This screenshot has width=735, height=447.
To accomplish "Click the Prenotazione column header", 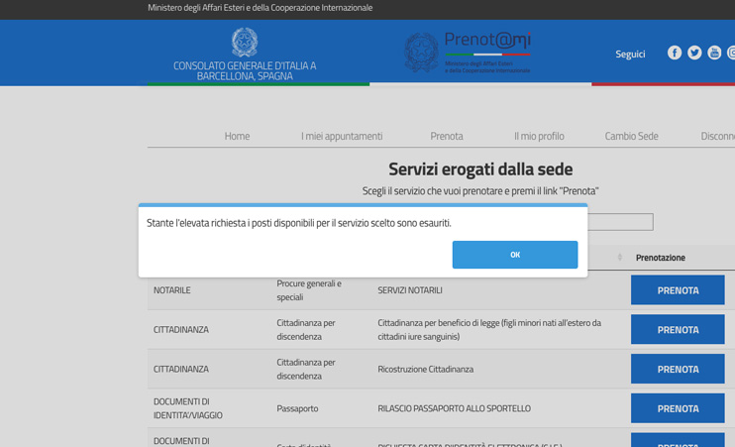I will (x=661, y=258).
